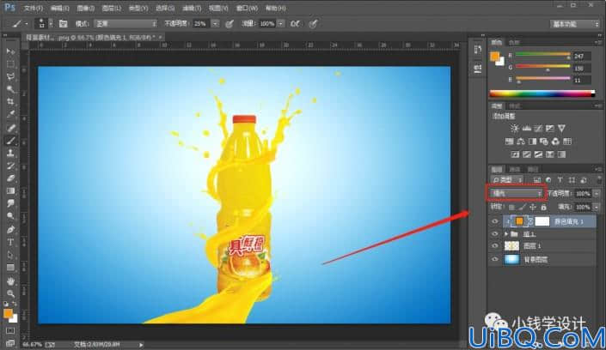Select the Clone Stamp tool
Screen dimensions: 606x350
10,154
